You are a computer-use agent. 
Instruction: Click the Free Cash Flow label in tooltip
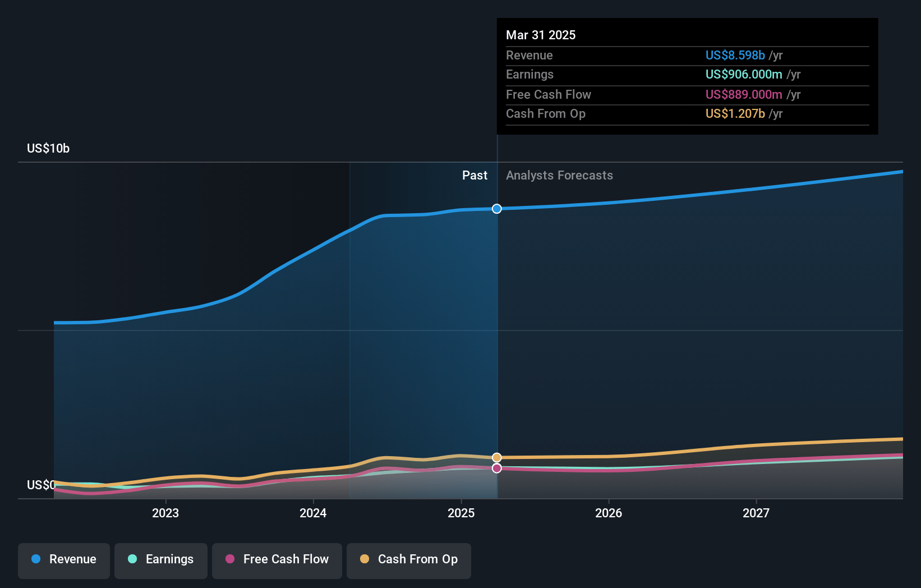click(x=549, y=94)
